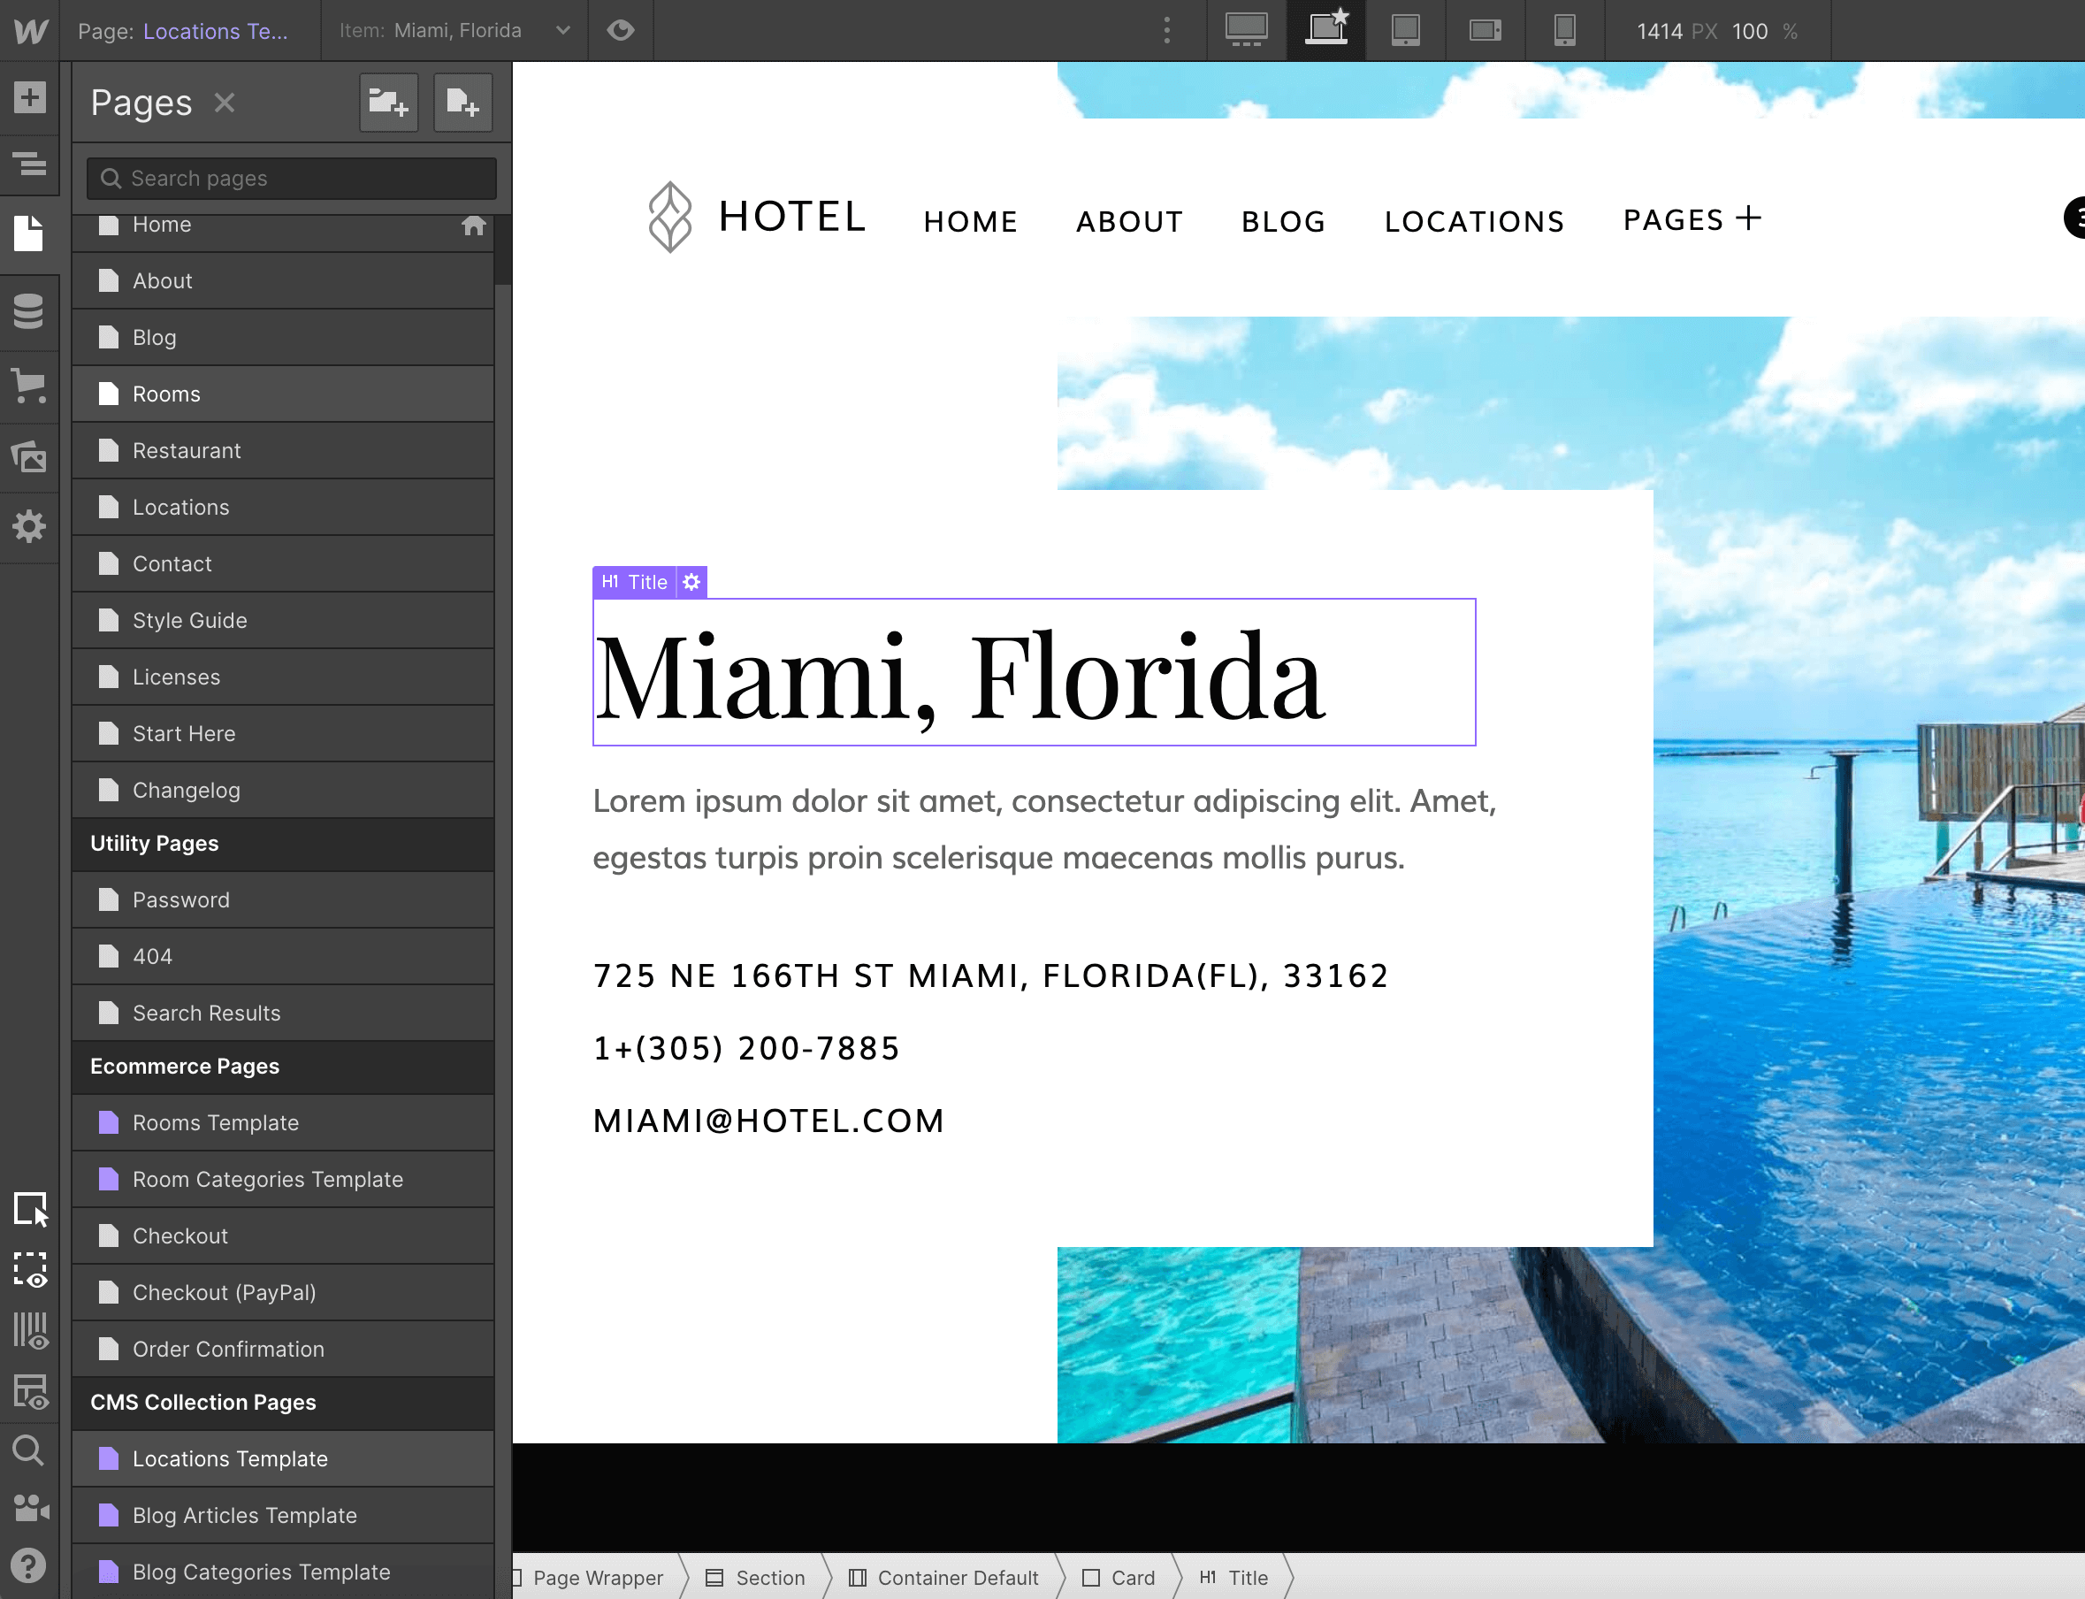Click the 100 percent zoom control

[x=1751, y=30]
